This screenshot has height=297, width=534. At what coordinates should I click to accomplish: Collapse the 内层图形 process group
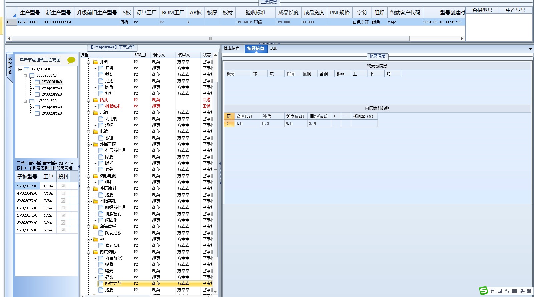coord(89,252)
